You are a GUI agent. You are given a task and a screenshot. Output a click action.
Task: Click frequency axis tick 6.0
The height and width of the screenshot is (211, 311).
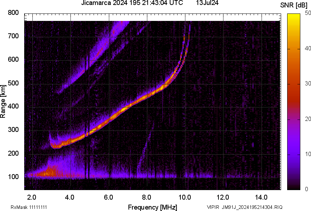(108, 198)
